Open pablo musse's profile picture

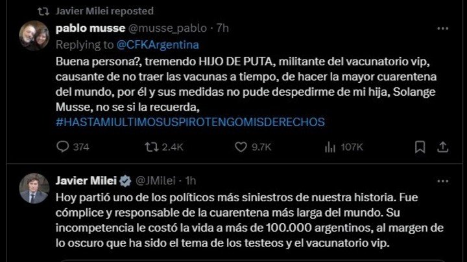34,36
